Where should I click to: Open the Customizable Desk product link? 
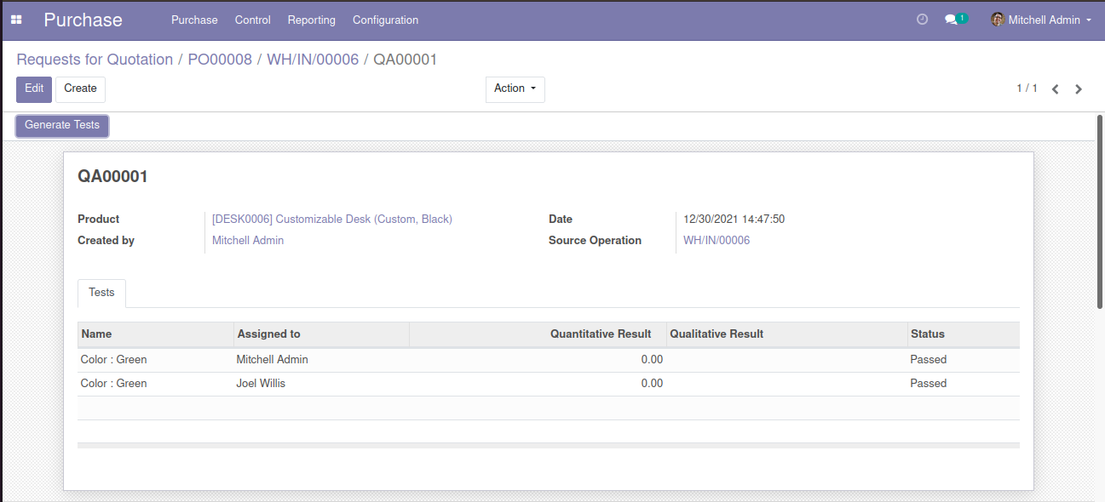point(332,219)
